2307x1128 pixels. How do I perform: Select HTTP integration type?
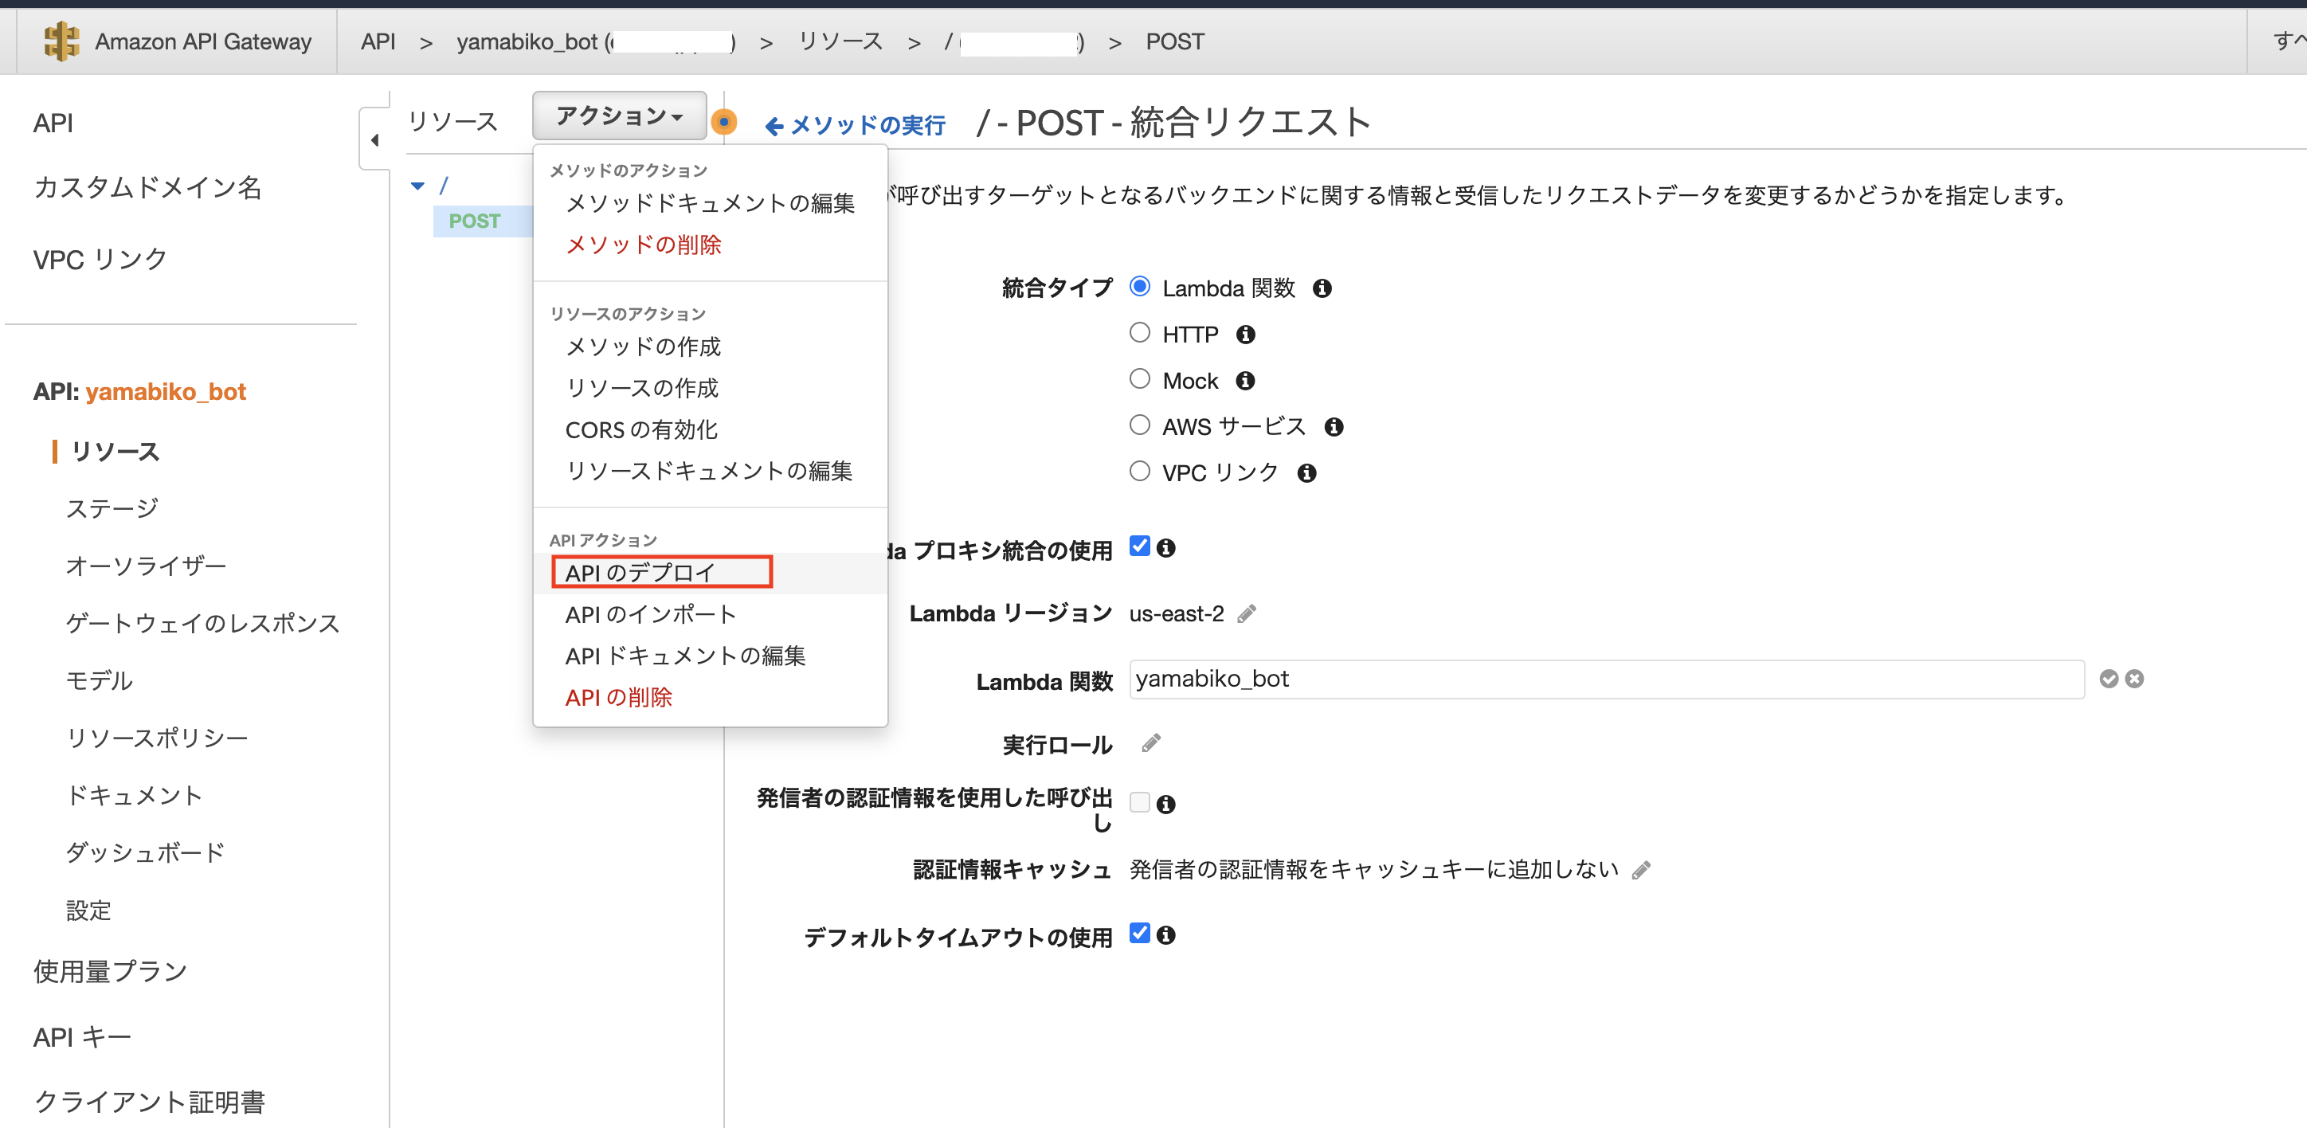pos(1139,333)
